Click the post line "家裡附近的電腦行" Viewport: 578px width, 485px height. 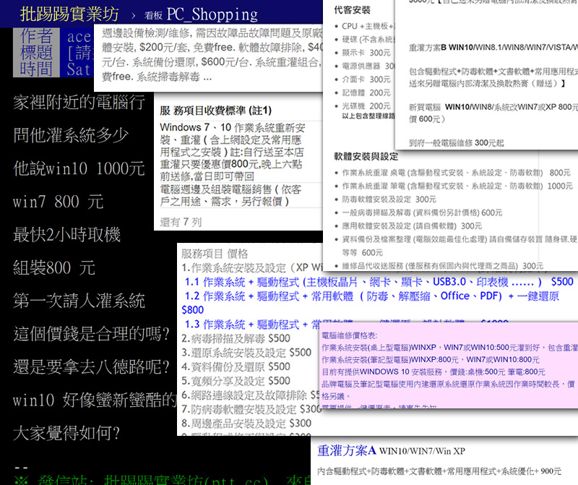79,102
